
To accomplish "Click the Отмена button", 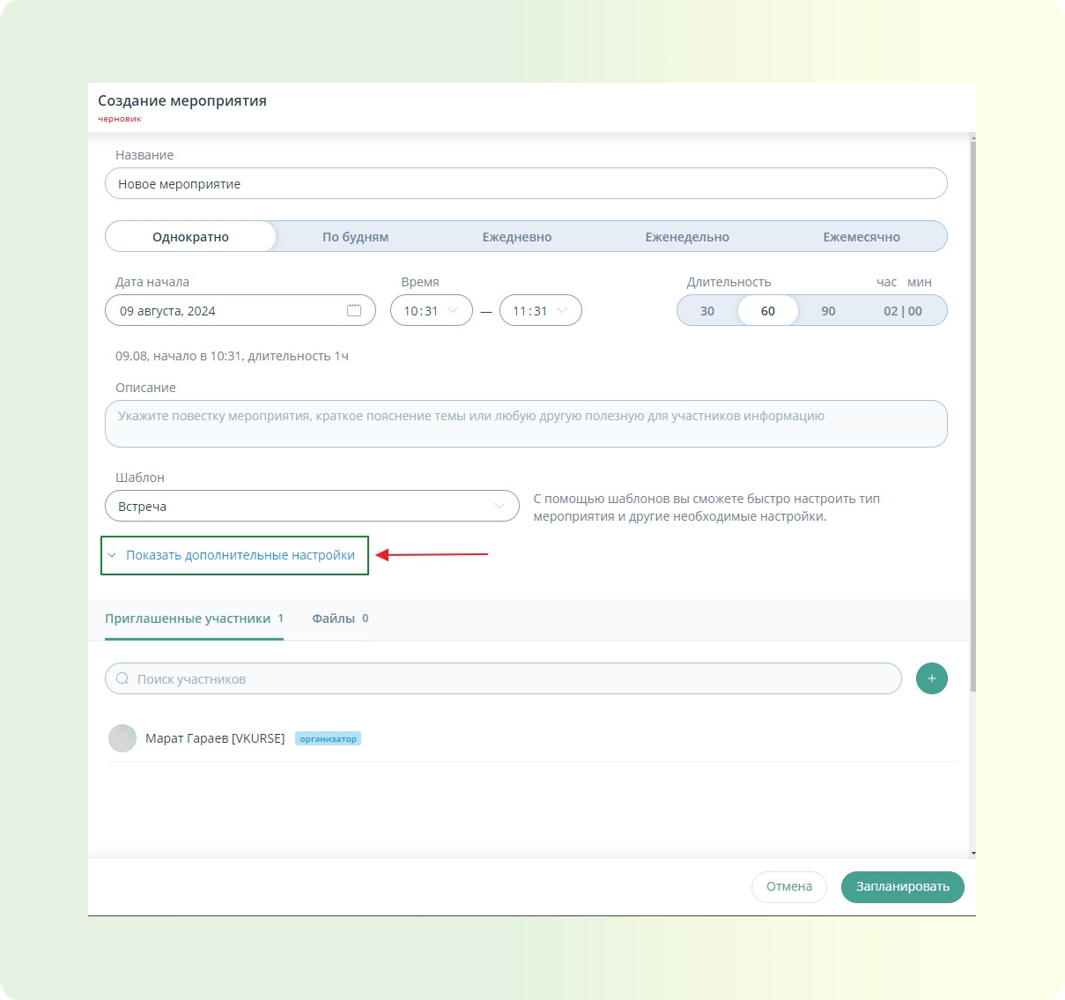I will 789,886.
